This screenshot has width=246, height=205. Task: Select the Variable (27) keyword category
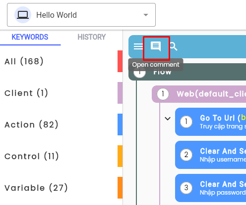coord(61,188)
